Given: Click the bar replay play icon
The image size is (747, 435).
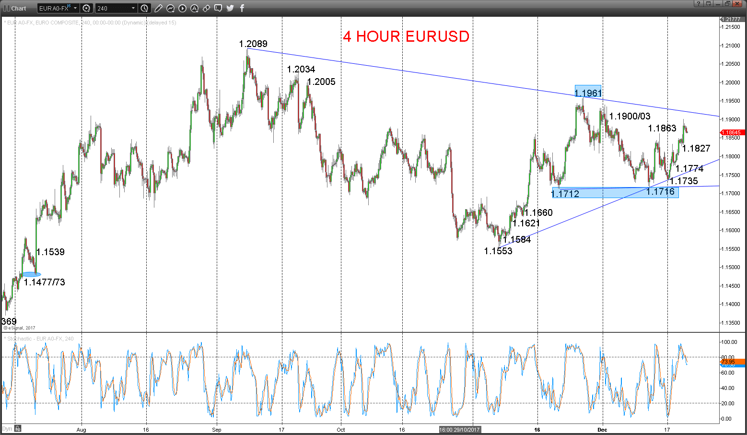Looking at the screenshot, I should click(x=183, y=8).
